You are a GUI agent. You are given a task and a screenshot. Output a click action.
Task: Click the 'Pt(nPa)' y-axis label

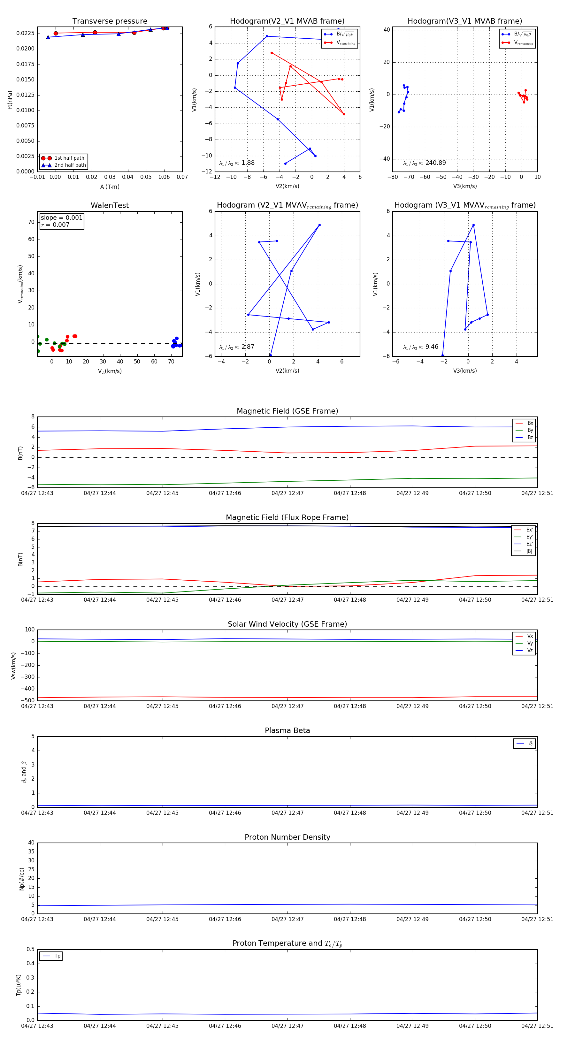click(x=10, y=100)
